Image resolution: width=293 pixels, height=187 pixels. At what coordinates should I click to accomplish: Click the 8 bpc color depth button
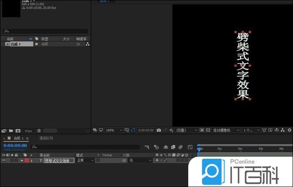click(28, 131)
